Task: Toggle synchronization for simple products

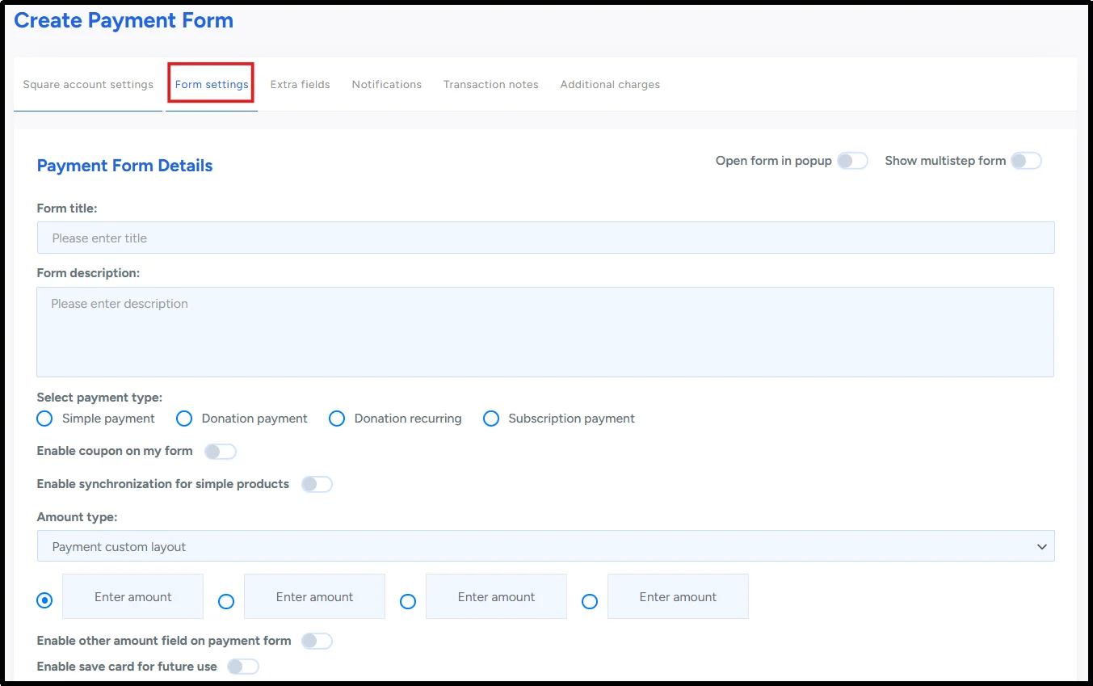Action: pyautogui.click(x=317, y=485)
